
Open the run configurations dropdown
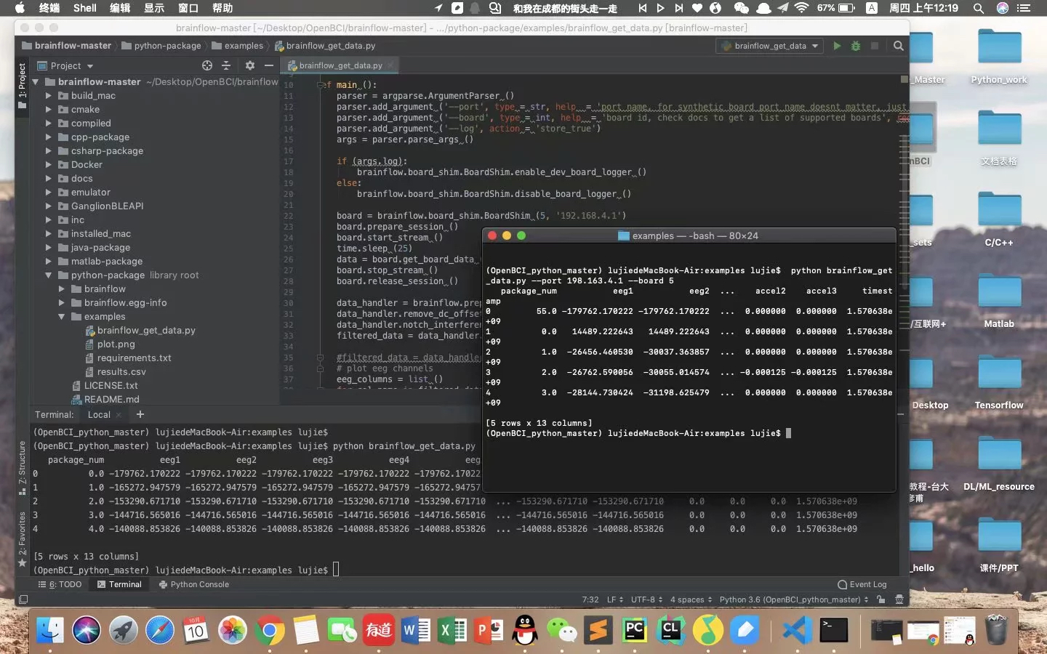click(769, 46)
